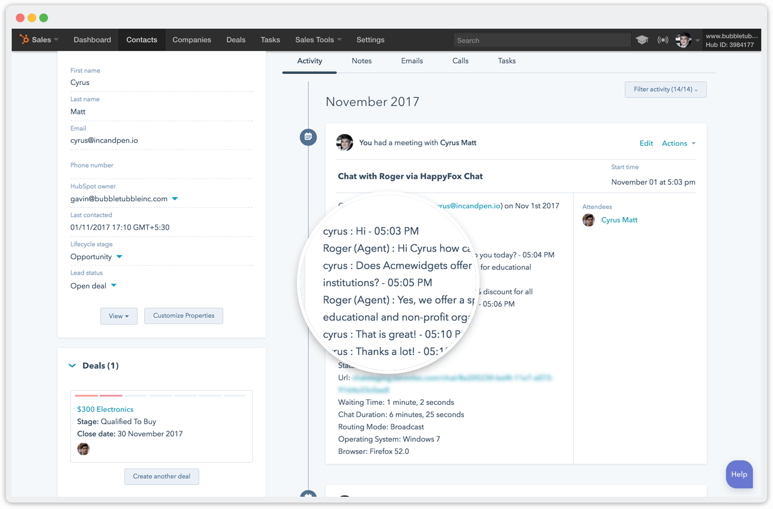Click the Waiting Time line
Screen dimensions: 773x509
coord(396,403)
